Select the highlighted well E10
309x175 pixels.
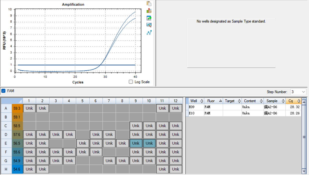pyautogui.click(x=149, y=143)
